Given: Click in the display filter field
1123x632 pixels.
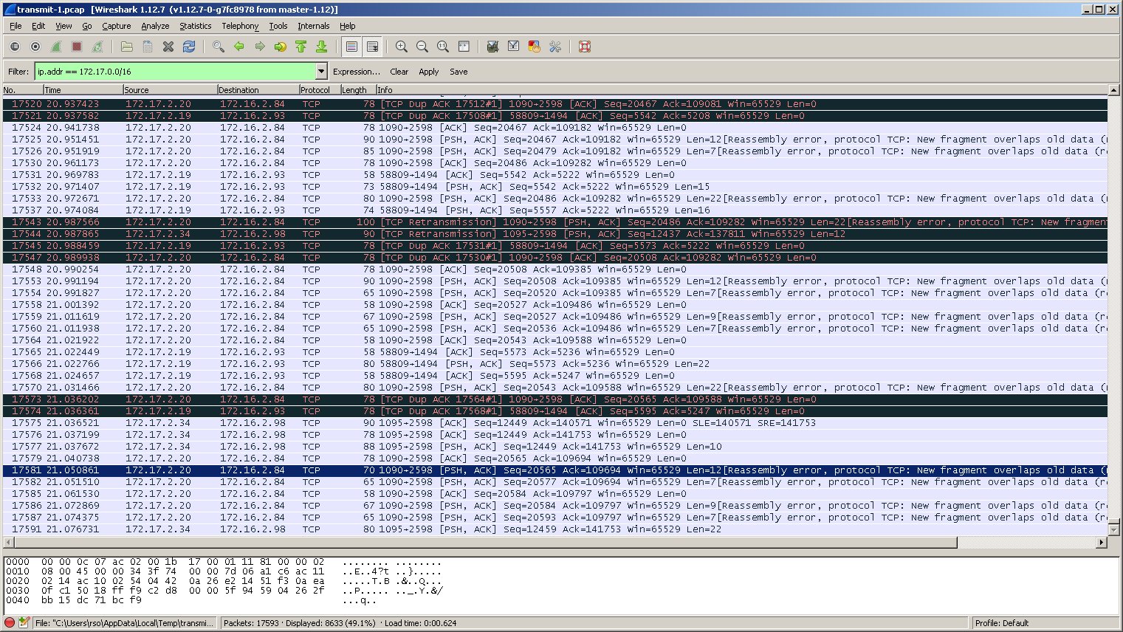Looking at the screenshot, I should 175,72.
